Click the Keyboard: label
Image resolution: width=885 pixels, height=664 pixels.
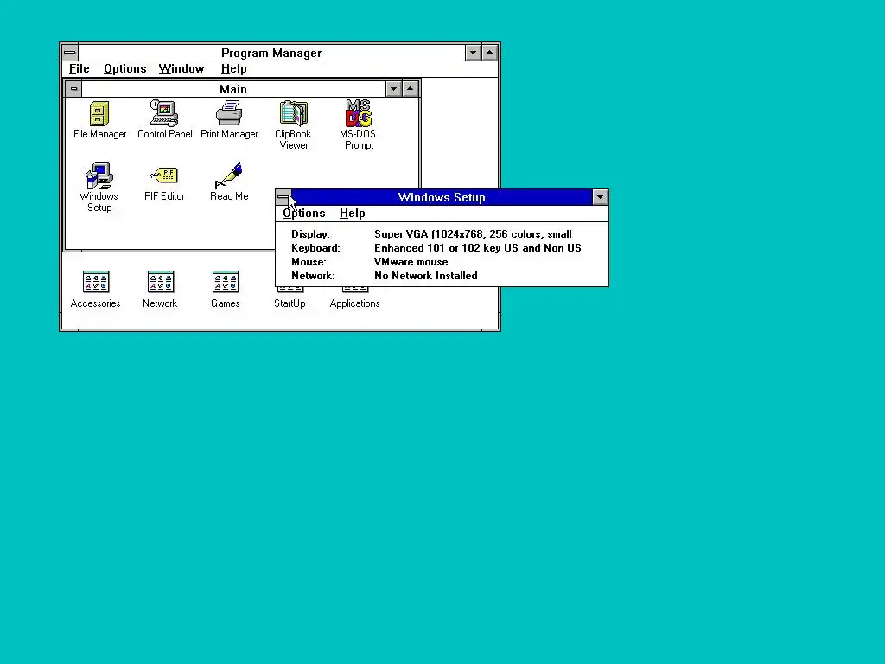tap(315, 248)
